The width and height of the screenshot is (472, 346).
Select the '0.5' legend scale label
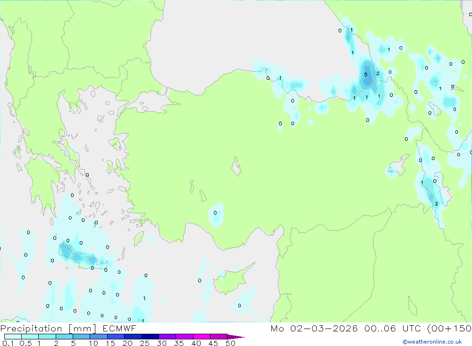[25, 343]
